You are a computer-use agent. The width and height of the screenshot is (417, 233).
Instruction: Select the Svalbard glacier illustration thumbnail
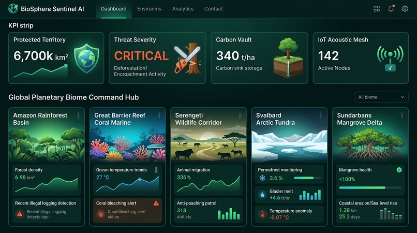click(289, 145)
